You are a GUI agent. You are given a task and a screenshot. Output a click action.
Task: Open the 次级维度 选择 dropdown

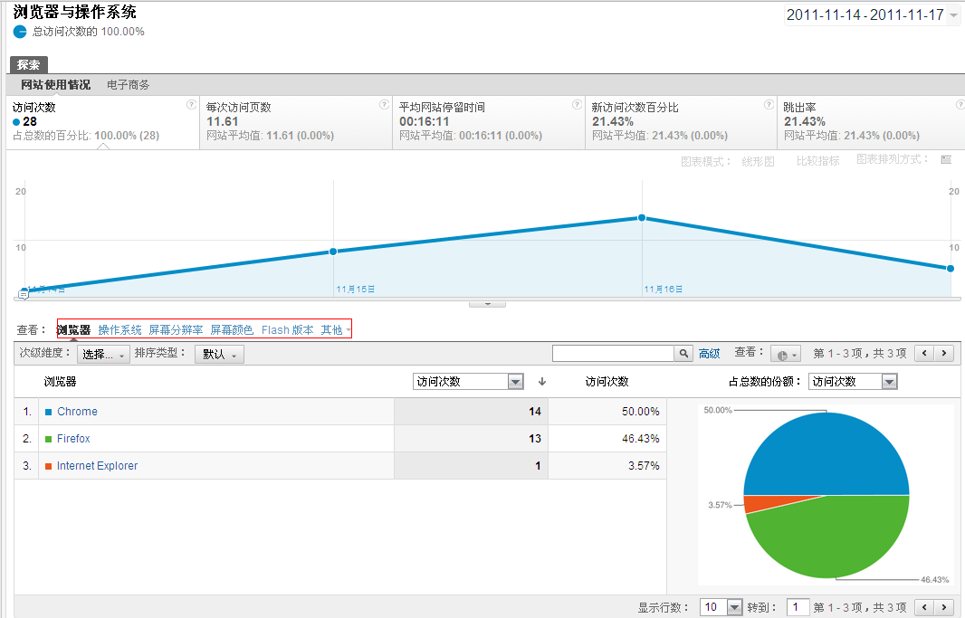[x=103, y=354]
